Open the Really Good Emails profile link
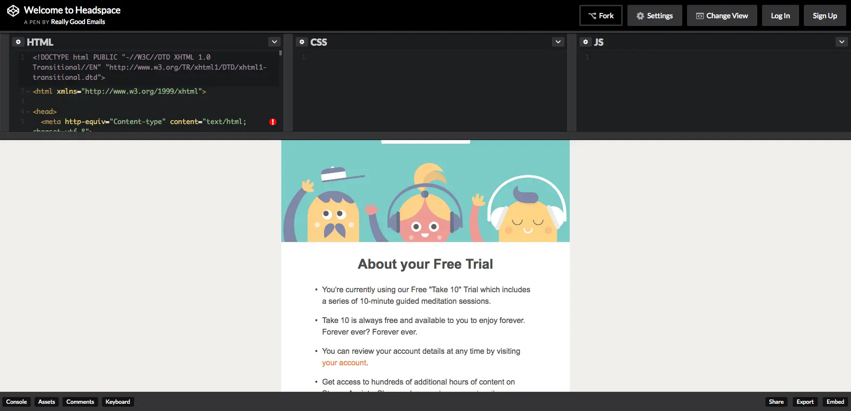 [x=78, y=22]
